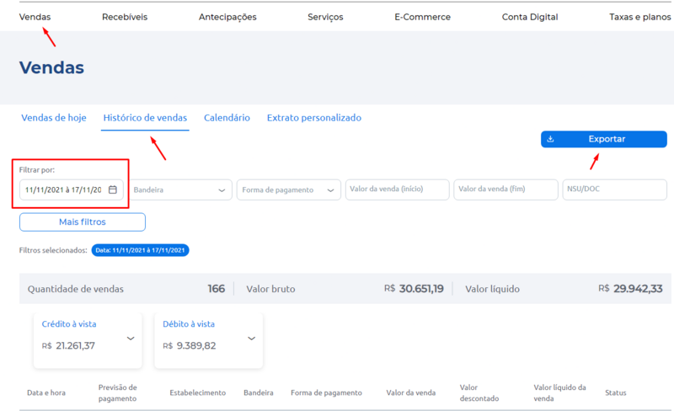Click the Débito à vista label
The width and height of the screenshot is (674, 411).
point(189,324)
